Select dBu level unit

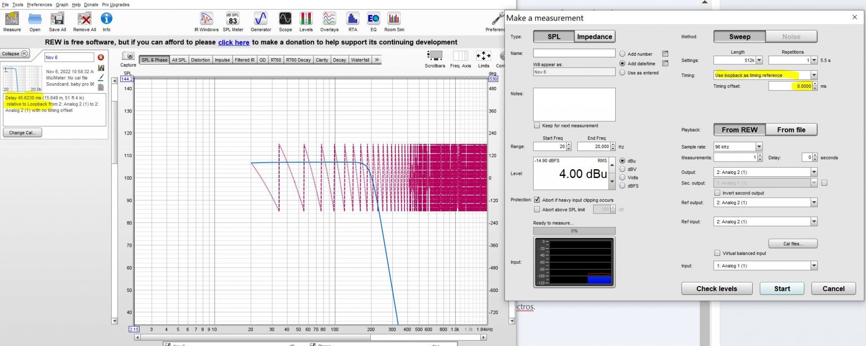tap(622, 161)
